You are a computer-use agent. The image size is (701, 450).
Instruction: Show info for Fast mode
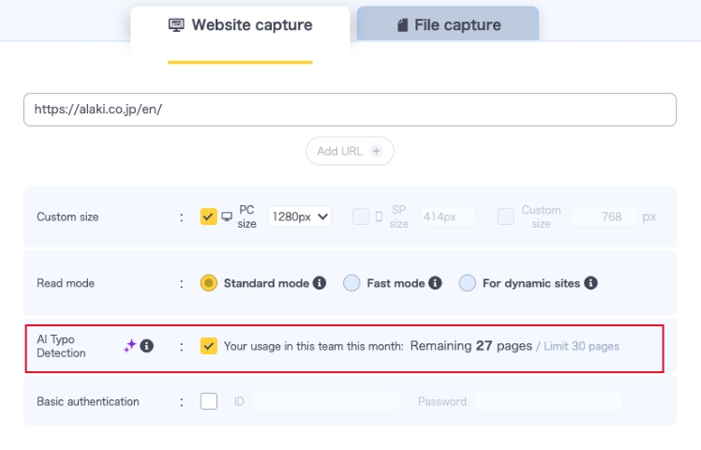click(x=435, y=283)
